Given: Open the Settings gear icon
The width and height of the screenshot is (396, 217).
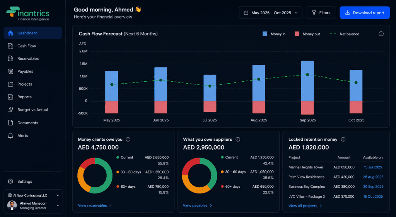Looking at the screenshot, I should pyautogui.click(x=10, y=181).
